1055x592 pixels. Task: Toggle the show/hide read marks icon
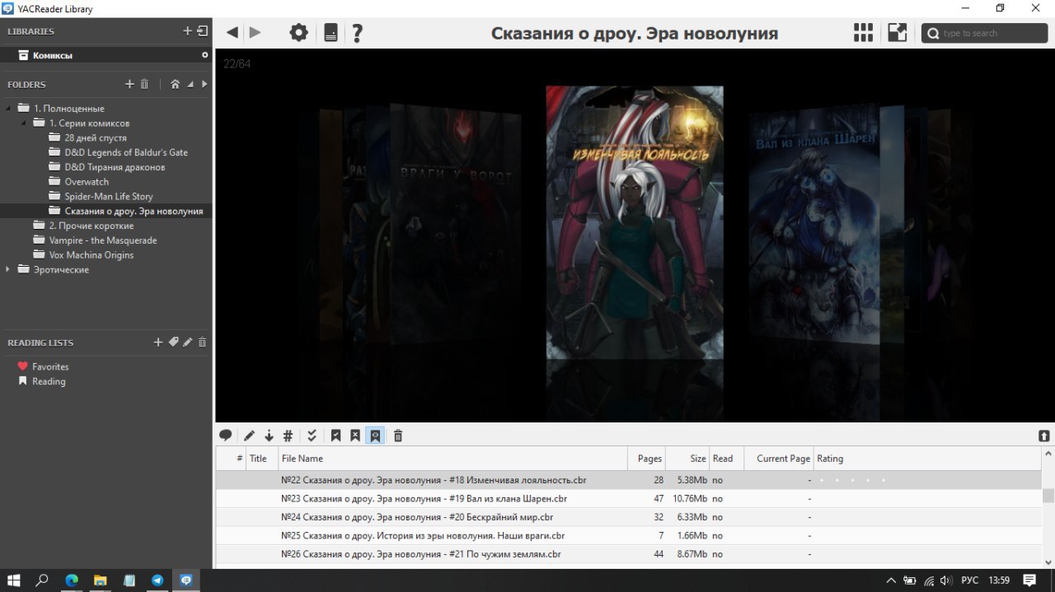(x=375, y=436)
